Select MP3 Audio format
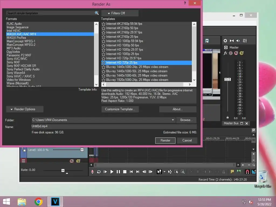The width and height of the screenshot is (276, 207). [14, 48]
